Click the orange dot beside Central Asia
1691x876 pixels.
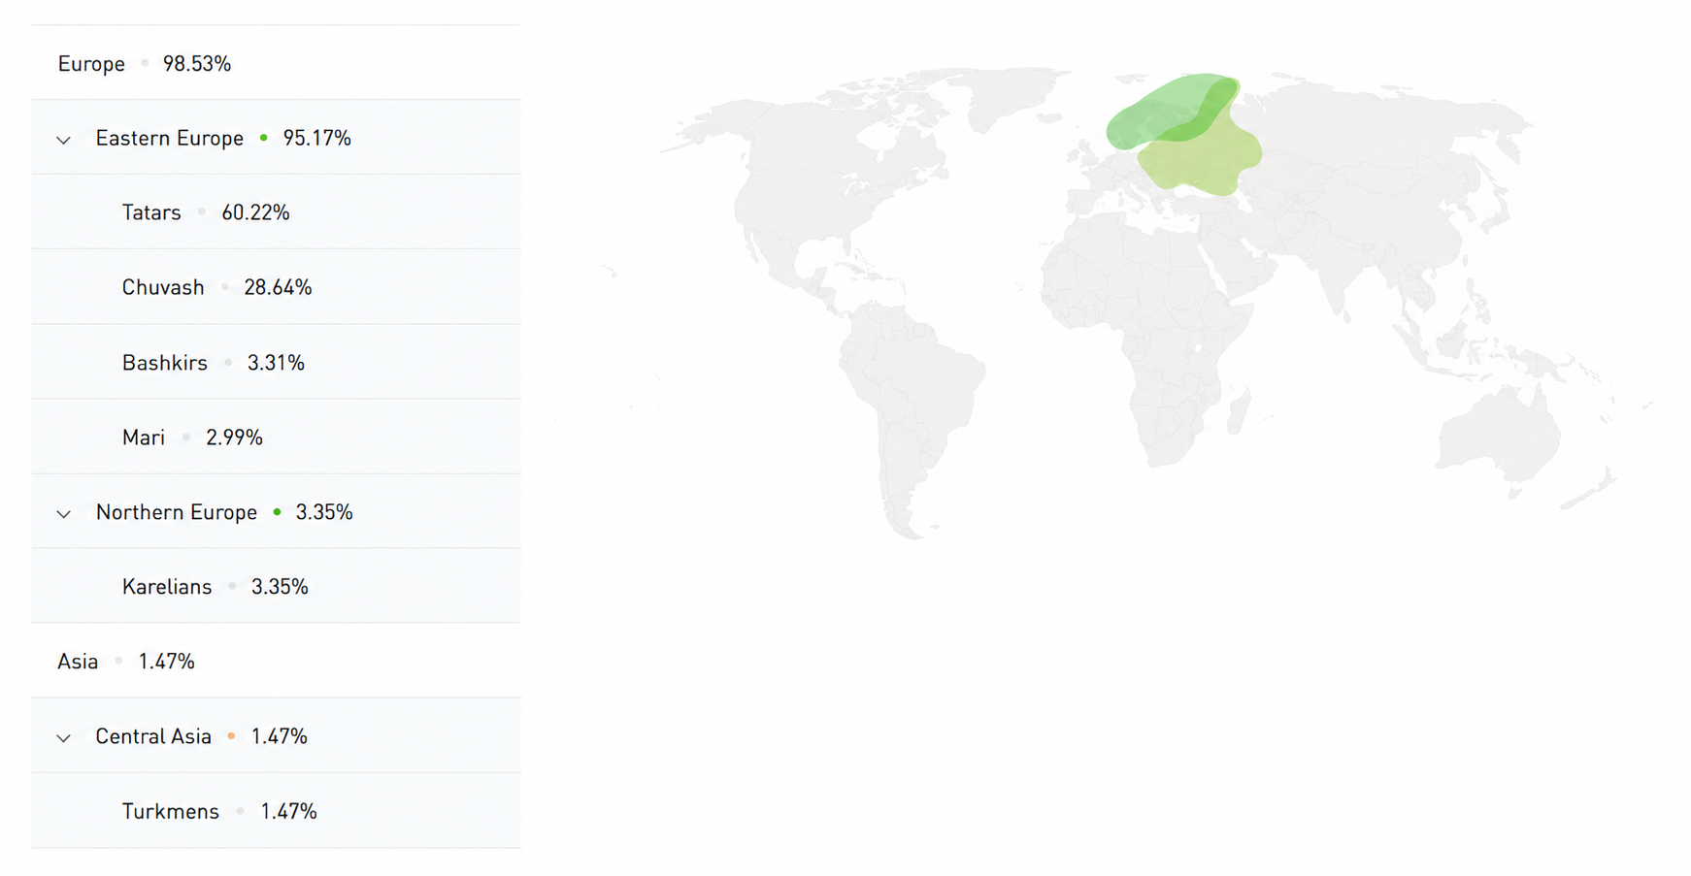tap(231, 735)
